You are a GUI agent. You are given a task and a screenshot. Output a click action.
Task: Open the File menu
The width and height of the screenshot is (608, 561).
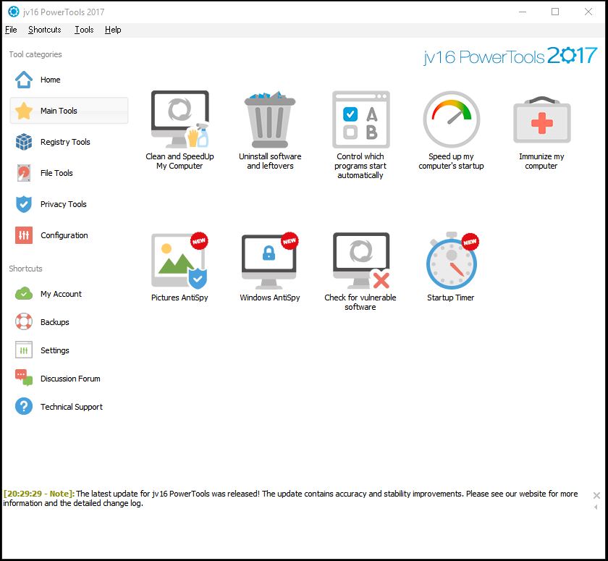(11, 30)
